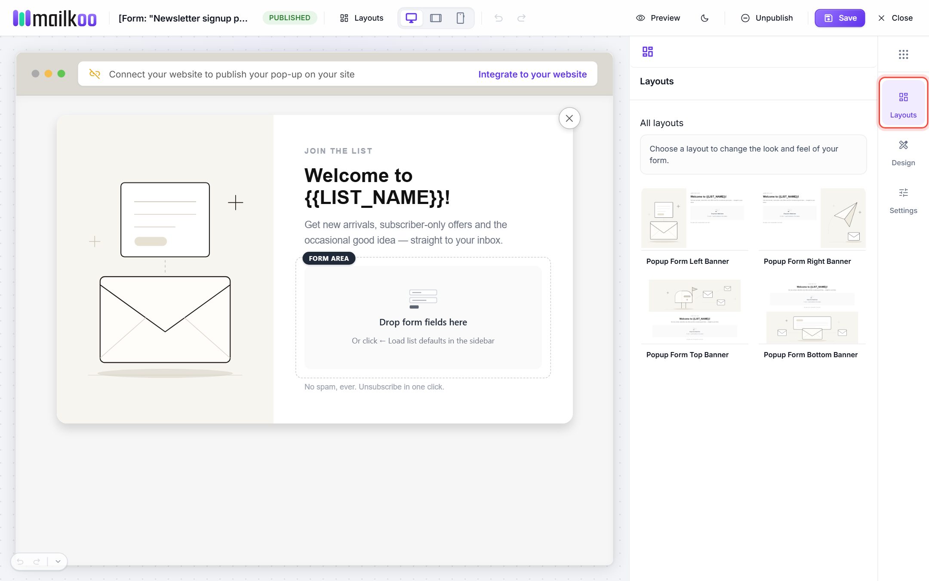Screen dimensions: 929x581
Task: Select the Welcome to {{LIST_NAME}}! heading
Action: pyautogui.click(x=377, y=186)
